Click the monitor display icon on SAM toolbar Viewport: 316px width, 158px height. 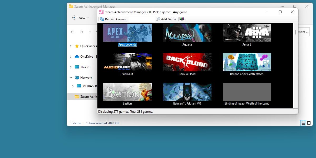pos(181,19)
